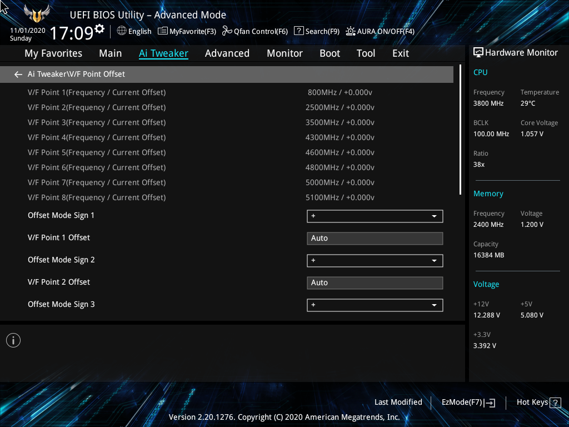Expand the Offset Mode Sign 2 dropdown
The image size is (569, 427).
375,261
